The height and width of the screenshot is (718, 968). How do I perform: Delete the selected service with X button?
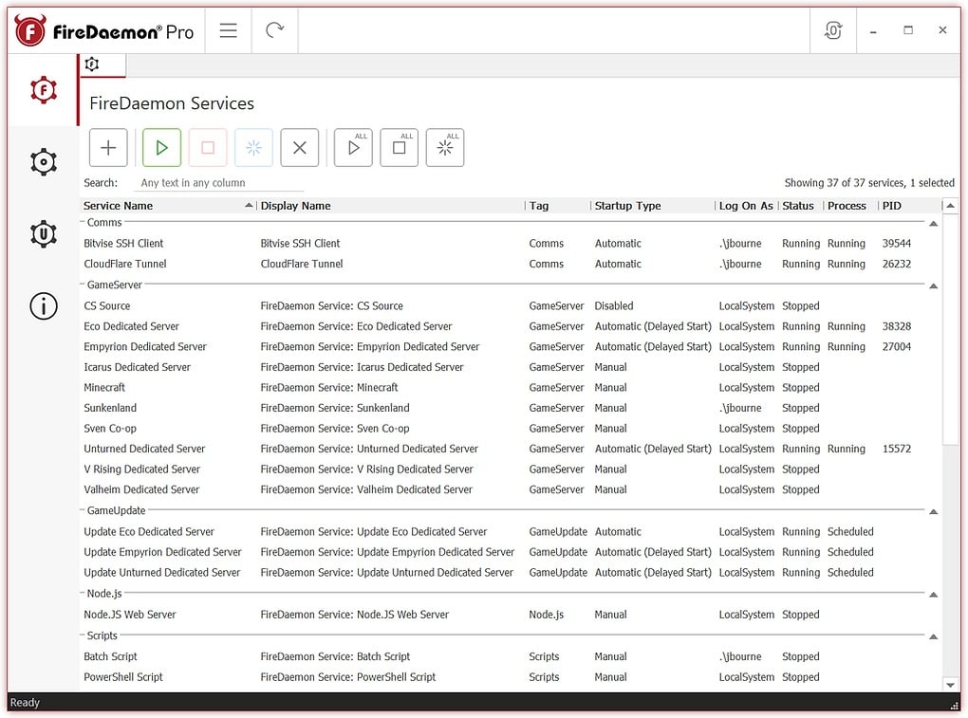299,147
